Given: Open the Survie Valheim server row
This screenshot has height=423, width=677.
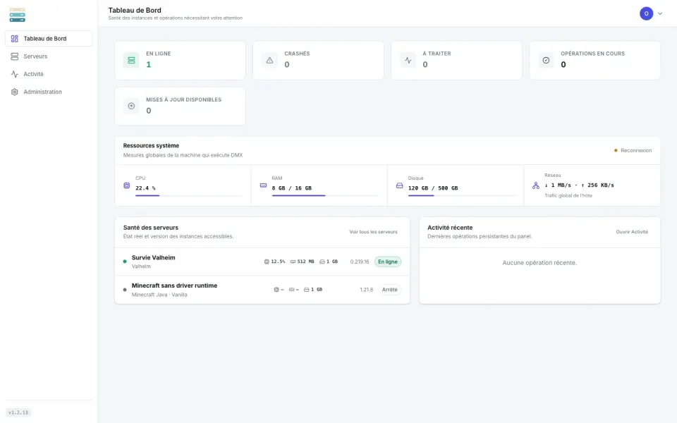Looking at the screenshot, I should point(262,262).
